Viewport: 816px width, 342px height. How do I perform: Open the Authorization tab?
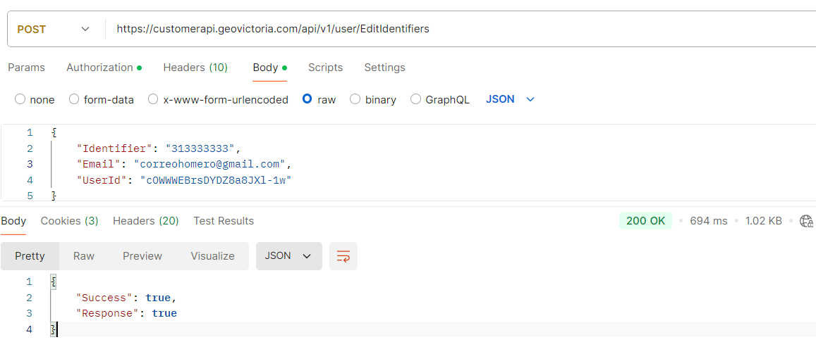point(100,68)
